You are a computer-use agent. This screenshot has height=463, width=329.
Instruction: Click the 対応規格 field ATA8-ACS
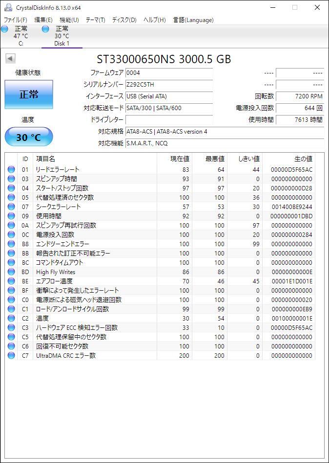click(225, 132)
